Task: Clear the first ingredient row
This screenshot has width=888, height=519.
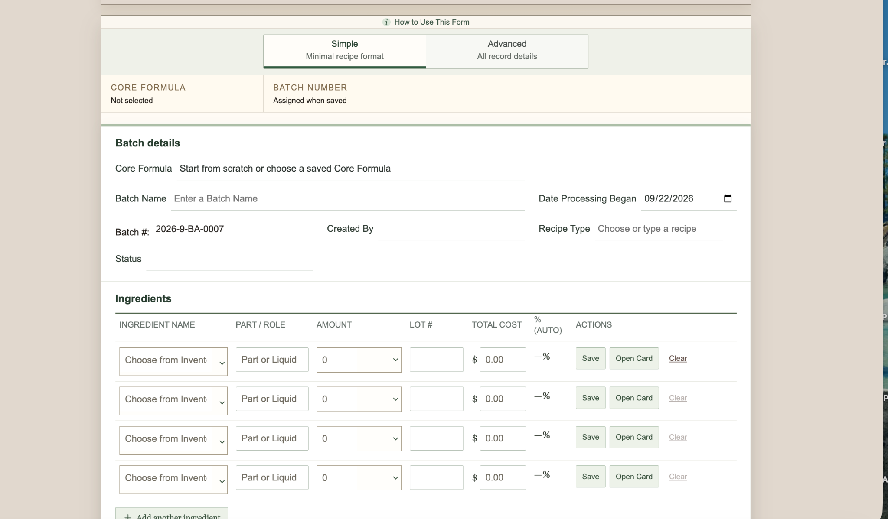Action: tap(678, 358)
